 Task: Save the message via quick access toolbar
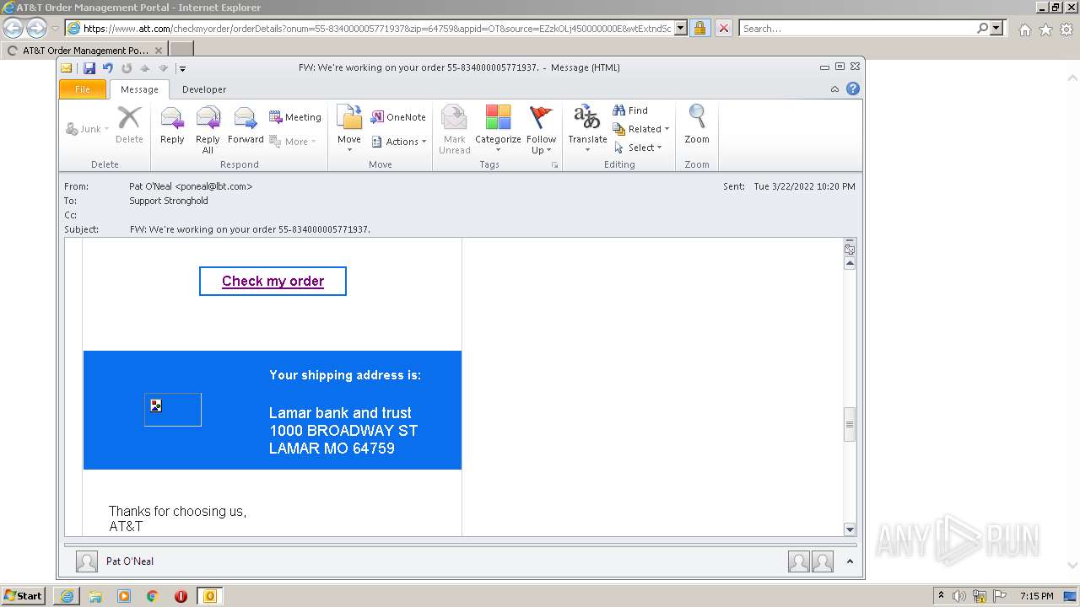[x=89, y=68]
